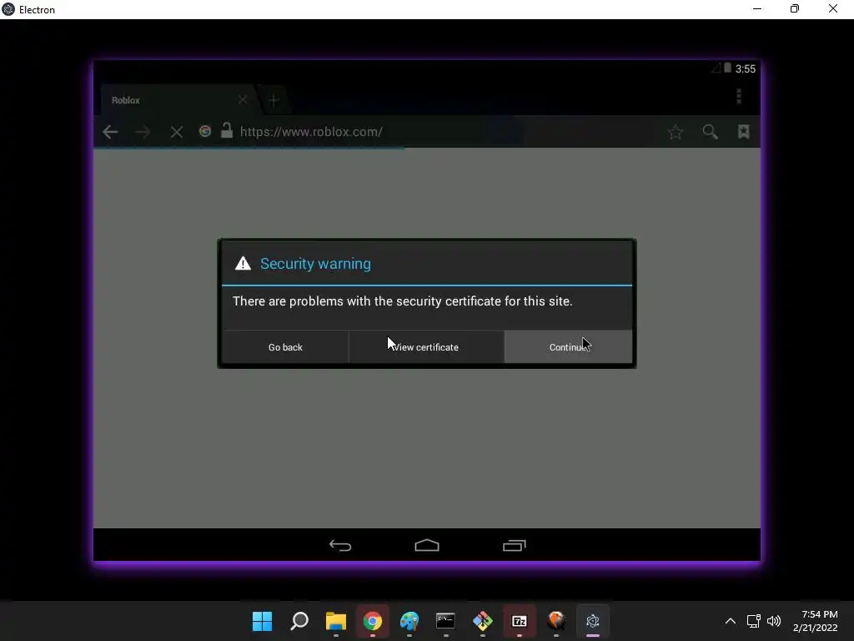Tap Android home navigation button
The width and height of the screenshot is (854, 641).
[x=427, y=545]
